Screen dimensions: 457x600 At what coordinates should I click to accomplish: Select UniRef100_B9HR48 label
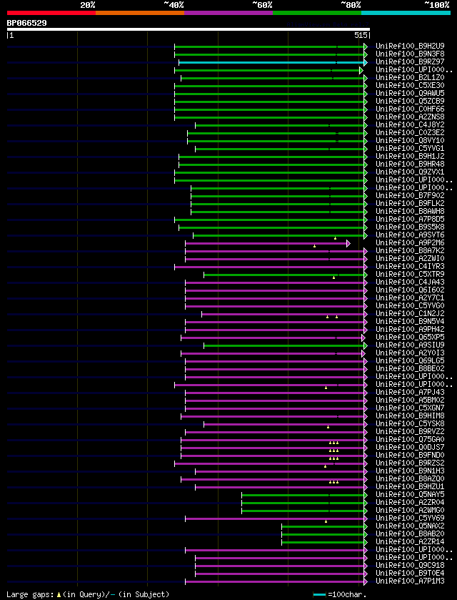(410, 165)
